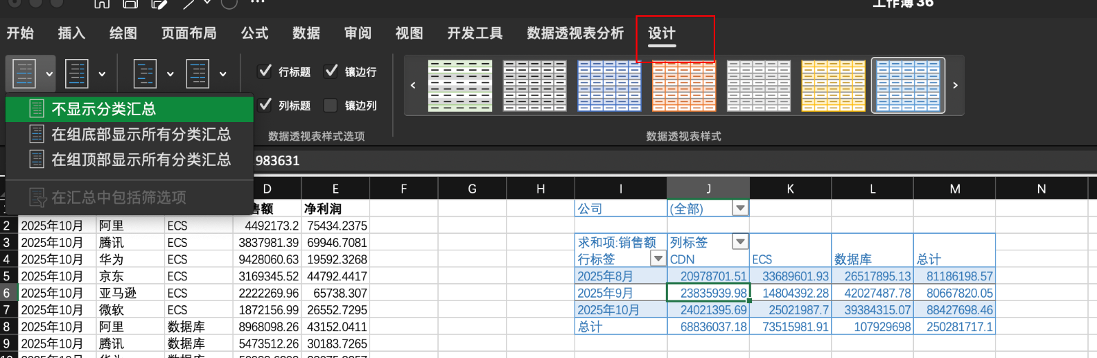The height and width of the screenshot is (358, 1097).
Task: Apply the selected light blue PivotTable style
Action: pos(908,86)
